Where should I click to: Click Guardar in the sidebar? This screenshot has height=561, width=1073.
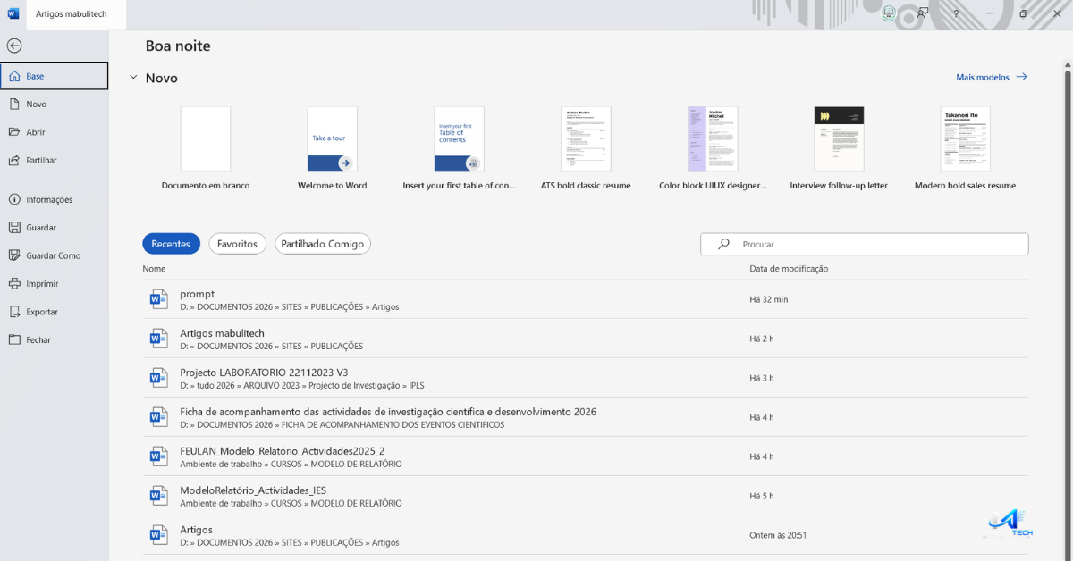(x=55, y=228)
